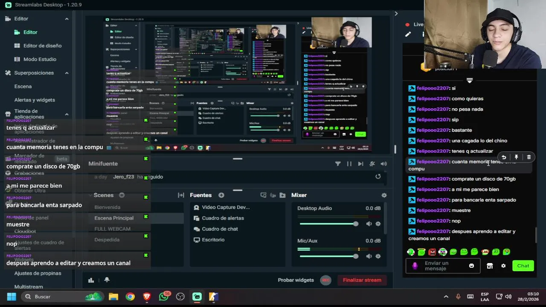Click the angry red emote in chat
Viewport: 546px width, 307px height.
point(432,252)
